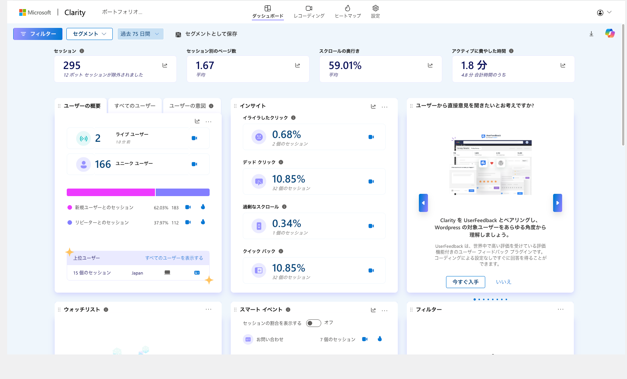Switch to the レコーディング tab
The height and width of the screenshot is (379, 627).
309,12
